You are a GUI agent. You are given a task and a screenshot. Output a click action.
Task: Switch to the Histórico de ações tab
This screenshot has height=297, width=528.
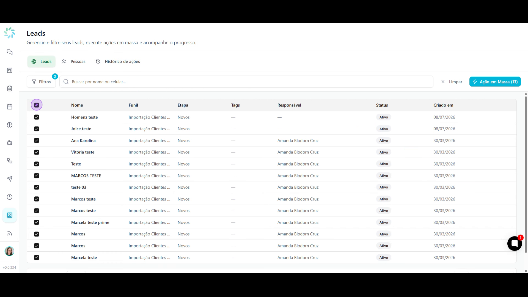[x=118, y=62]
